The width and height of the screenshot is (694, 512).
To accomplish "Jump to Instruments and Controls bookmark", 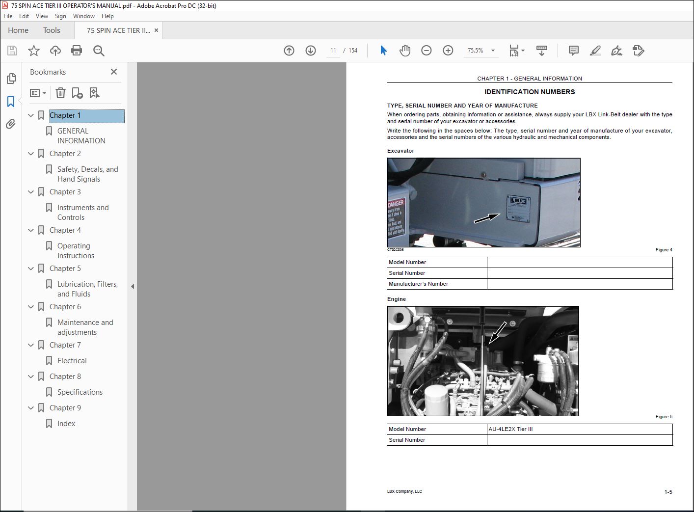I will [x=83, y=213].
